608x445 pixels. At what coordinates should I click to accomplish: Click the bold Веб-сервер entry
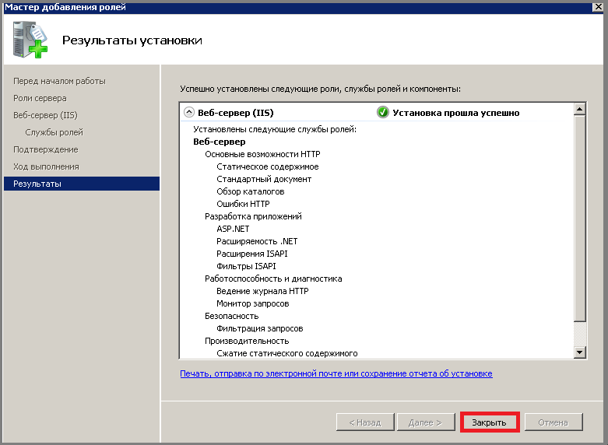219,142
